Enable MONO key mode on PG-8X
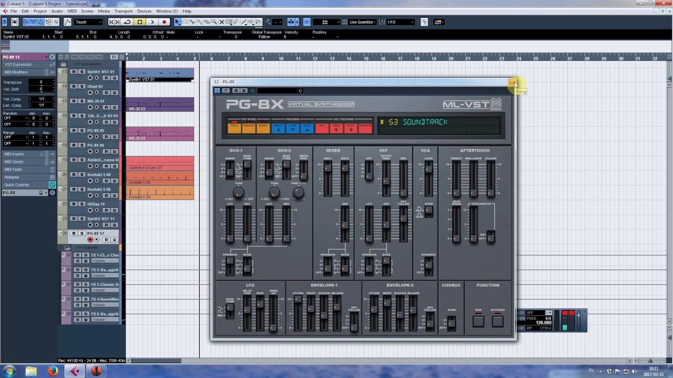Viewport: 673px width, 378px height. click(x=263, y=128)
